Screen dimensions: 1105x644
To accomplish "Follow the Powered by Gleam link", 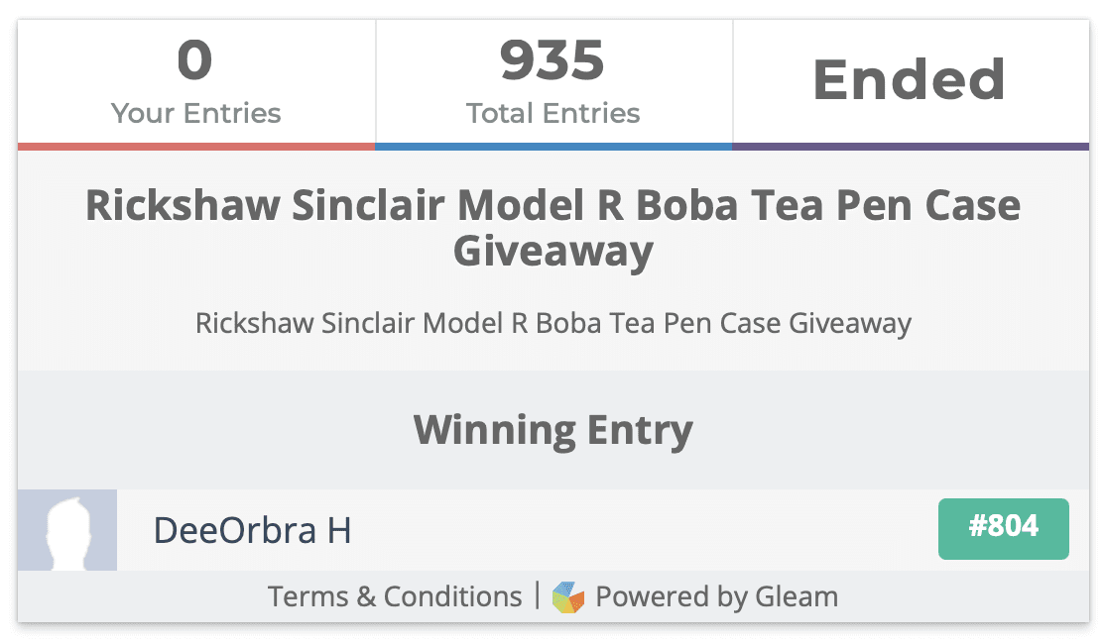I will 717,596.
